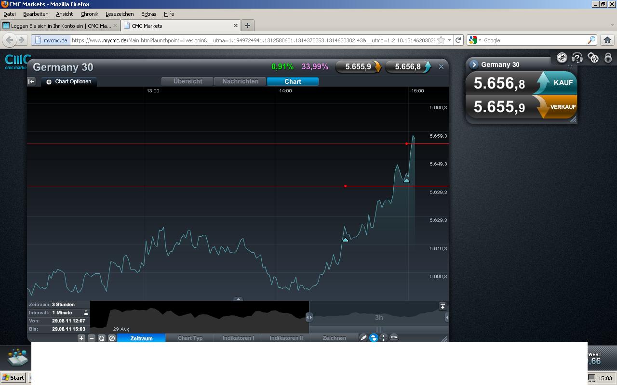617x385 pixels.
Task: Click the Intervall value 1 Minute
Action: tap(62, 313)
